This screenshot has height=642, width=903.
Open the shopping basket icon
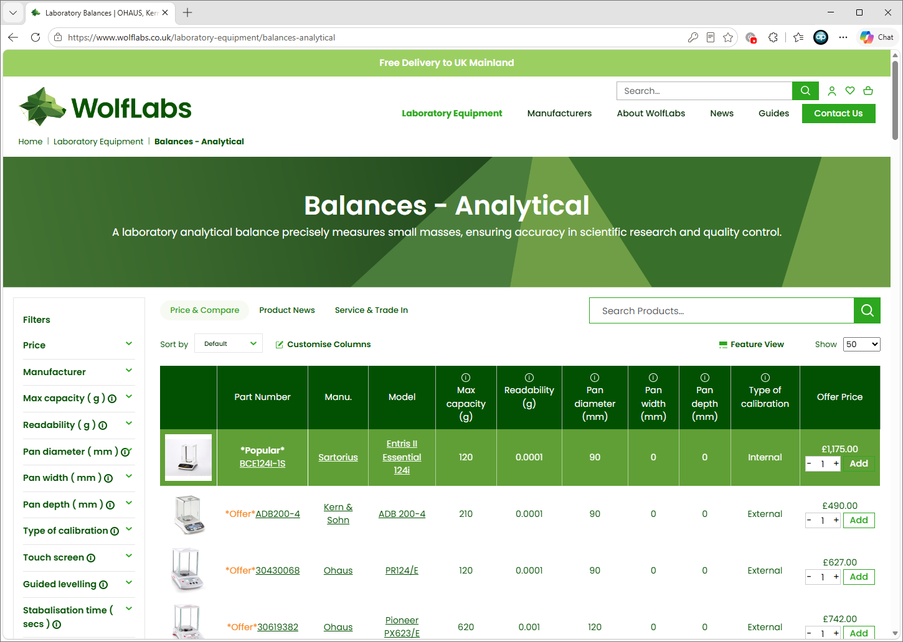(868, 91)
